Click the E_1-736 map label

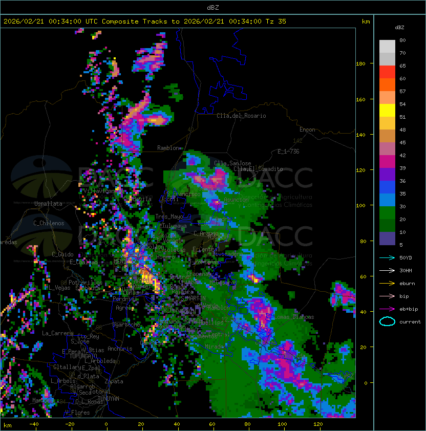[288, 152]
